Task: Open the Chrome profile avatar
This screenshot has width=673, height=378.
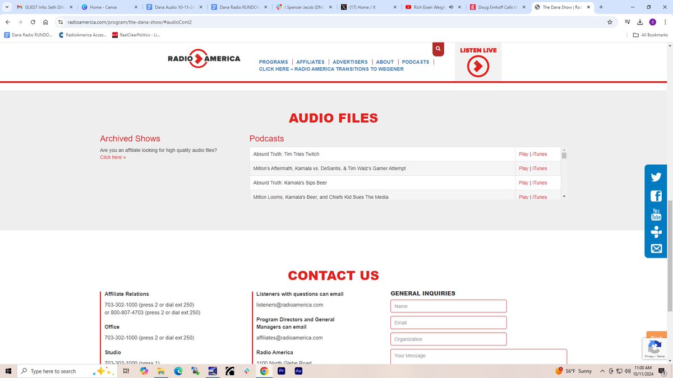Action: tap(652, 22)
